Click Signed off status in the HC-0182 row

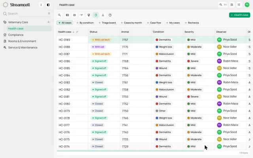99,90
